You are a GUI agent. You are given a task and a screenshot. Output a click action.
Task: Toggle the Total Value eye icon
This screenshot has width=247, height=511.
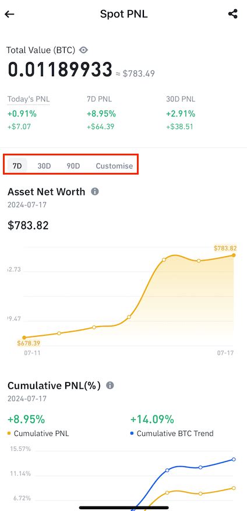pos(84,50)
